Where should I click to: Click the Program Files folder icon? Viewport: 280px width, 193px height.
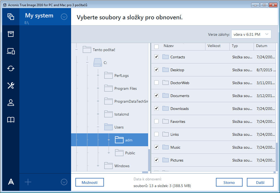[x=108, y=88]
